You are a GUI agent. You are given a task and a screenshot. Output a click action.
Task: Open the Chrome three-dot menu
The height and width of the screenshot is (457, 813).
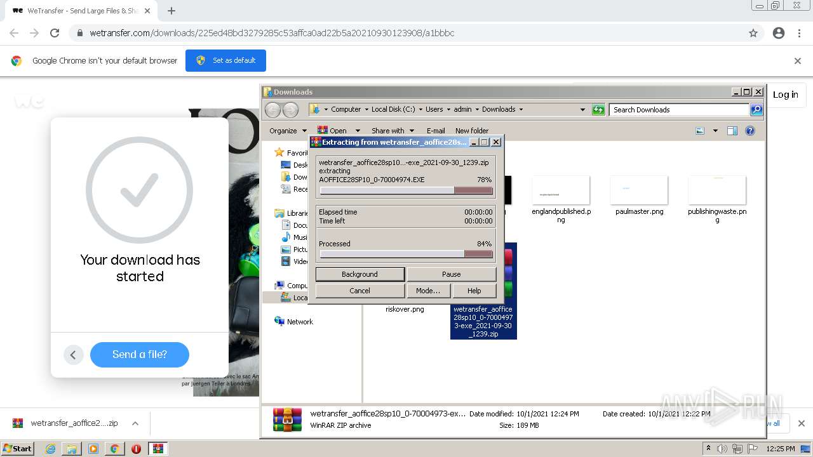(799, 33)
